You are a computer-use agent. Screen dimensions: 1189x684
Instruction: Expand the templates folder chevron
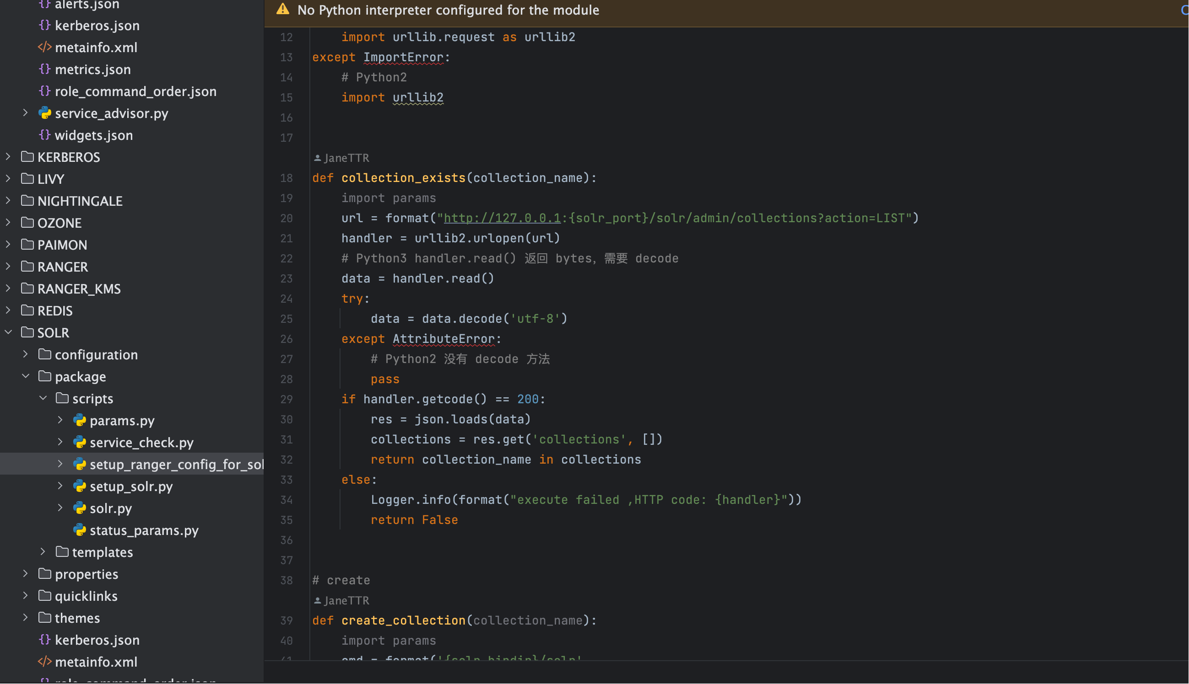43,552
